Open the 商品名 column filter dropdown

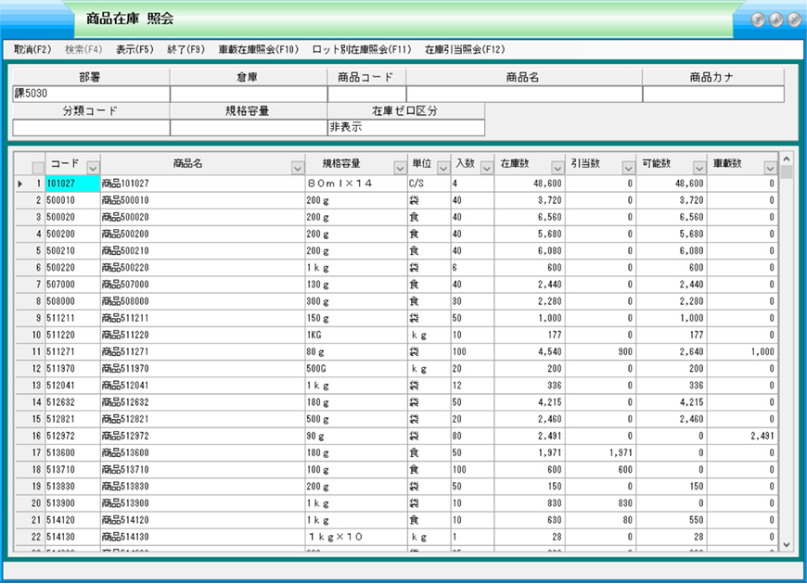point(298,168)
